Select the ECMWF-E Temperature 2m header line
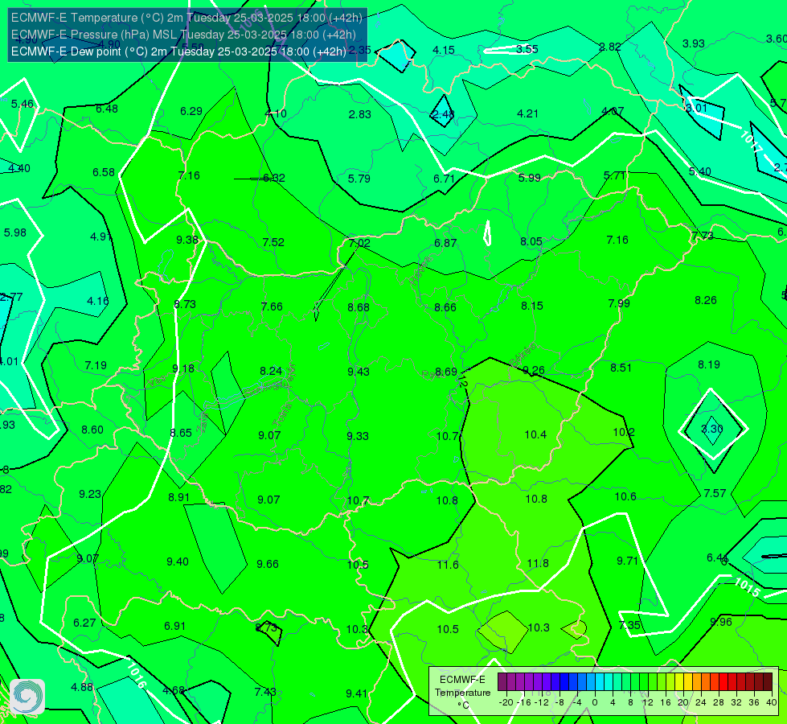 click(187, 18)
